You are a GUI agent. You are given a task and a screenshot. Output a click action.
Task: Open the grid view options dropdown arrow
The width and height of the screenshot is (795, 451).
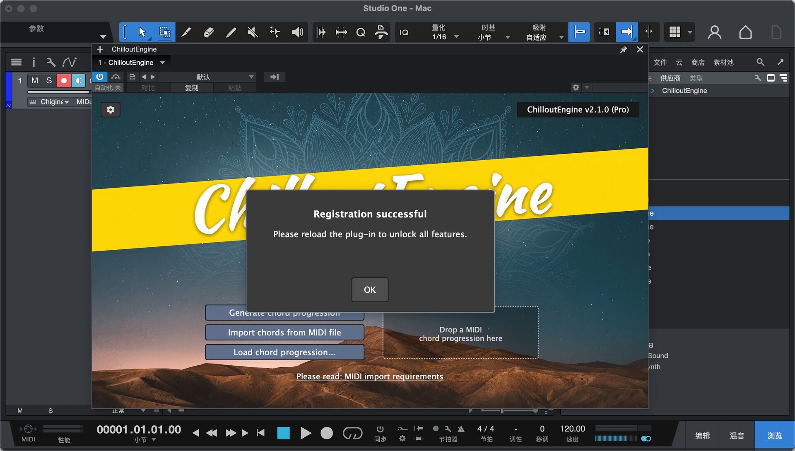pos(690,32)
